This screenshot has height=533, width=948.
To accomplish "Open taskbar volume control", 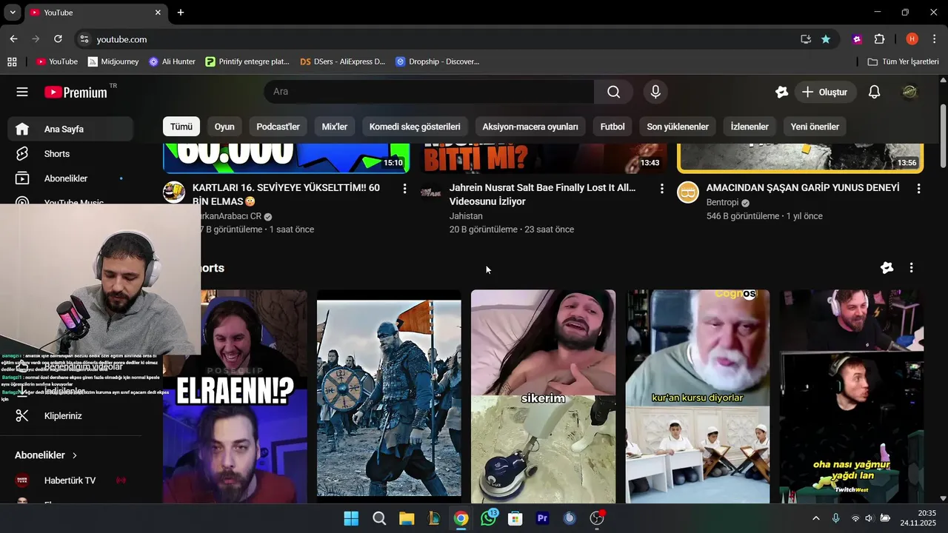I will 869,518.
